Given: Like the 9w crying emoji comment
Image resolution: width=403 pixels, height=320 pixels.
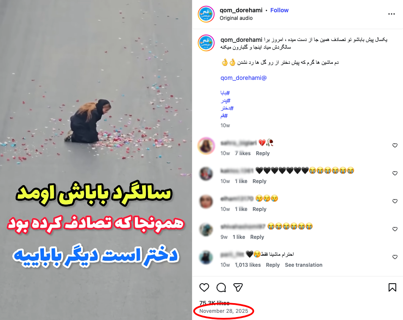Looking at the screenshot, I should [395, 229].
